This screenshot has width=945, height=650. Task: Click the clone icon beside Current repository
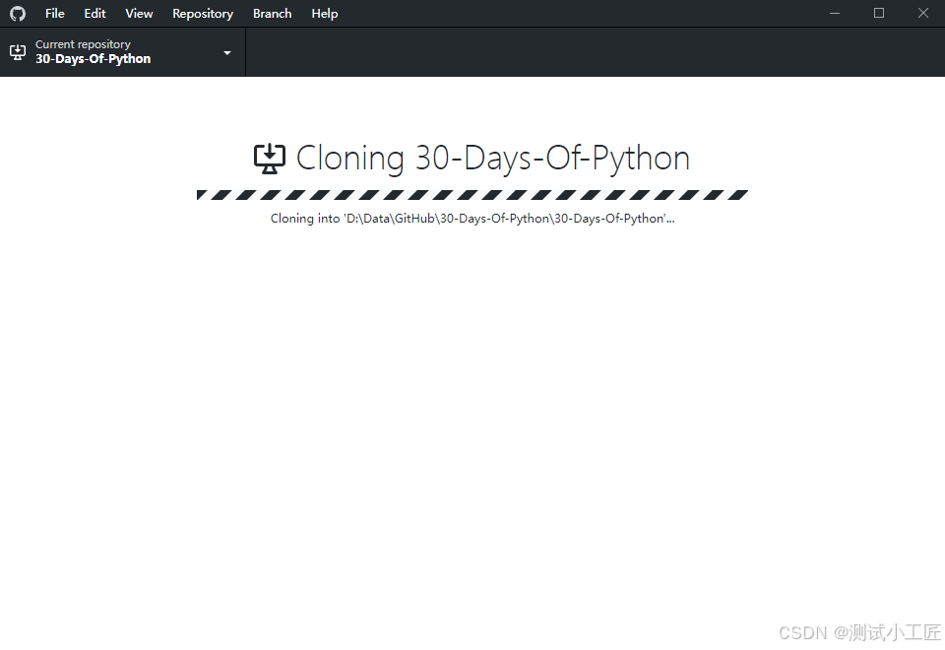pyautogui.click(x=18, y=52)
